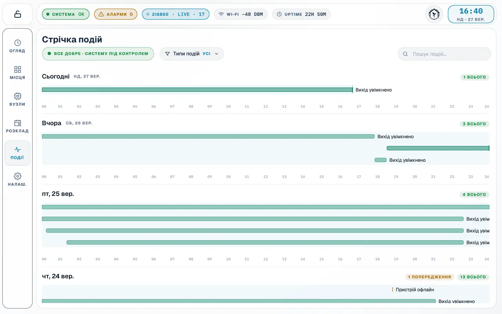
Task: Click the 'Все добре' status pill
Action: pyautogui.click(x=98, y=54)
